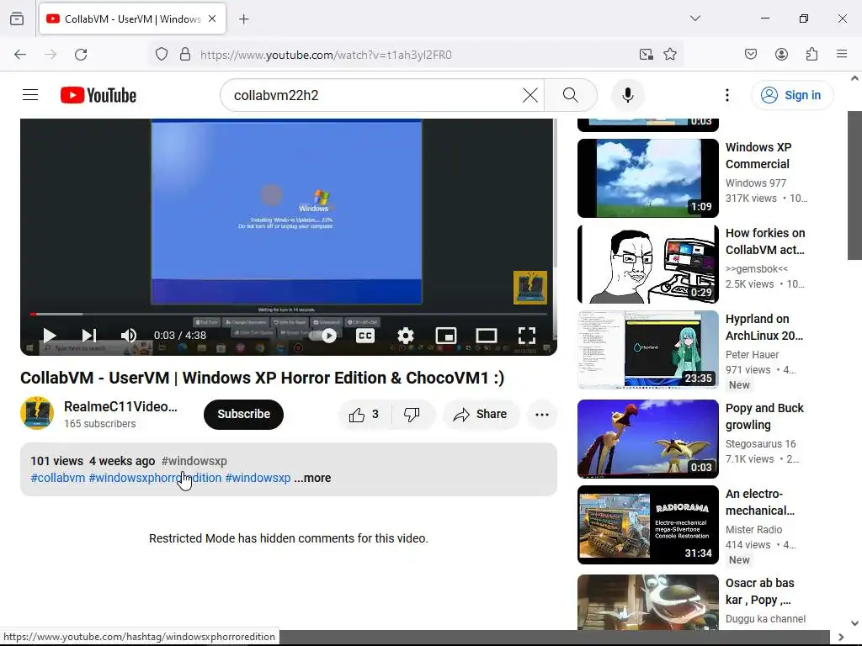Close the CollabVM YouTube tab

[212, 19]
